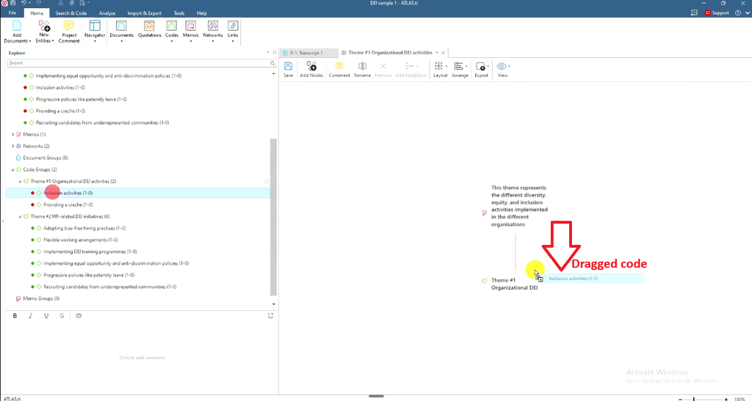Click the Comment icon in network toolbar
The height and width of the screenshot is (401, 752).
(339, 66)
